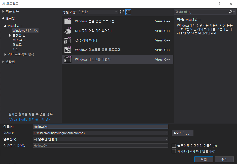The image size is (237, 164).
Task: Expand the 기타 프로젝트 형식 node
Action: [x=5, y=54]
